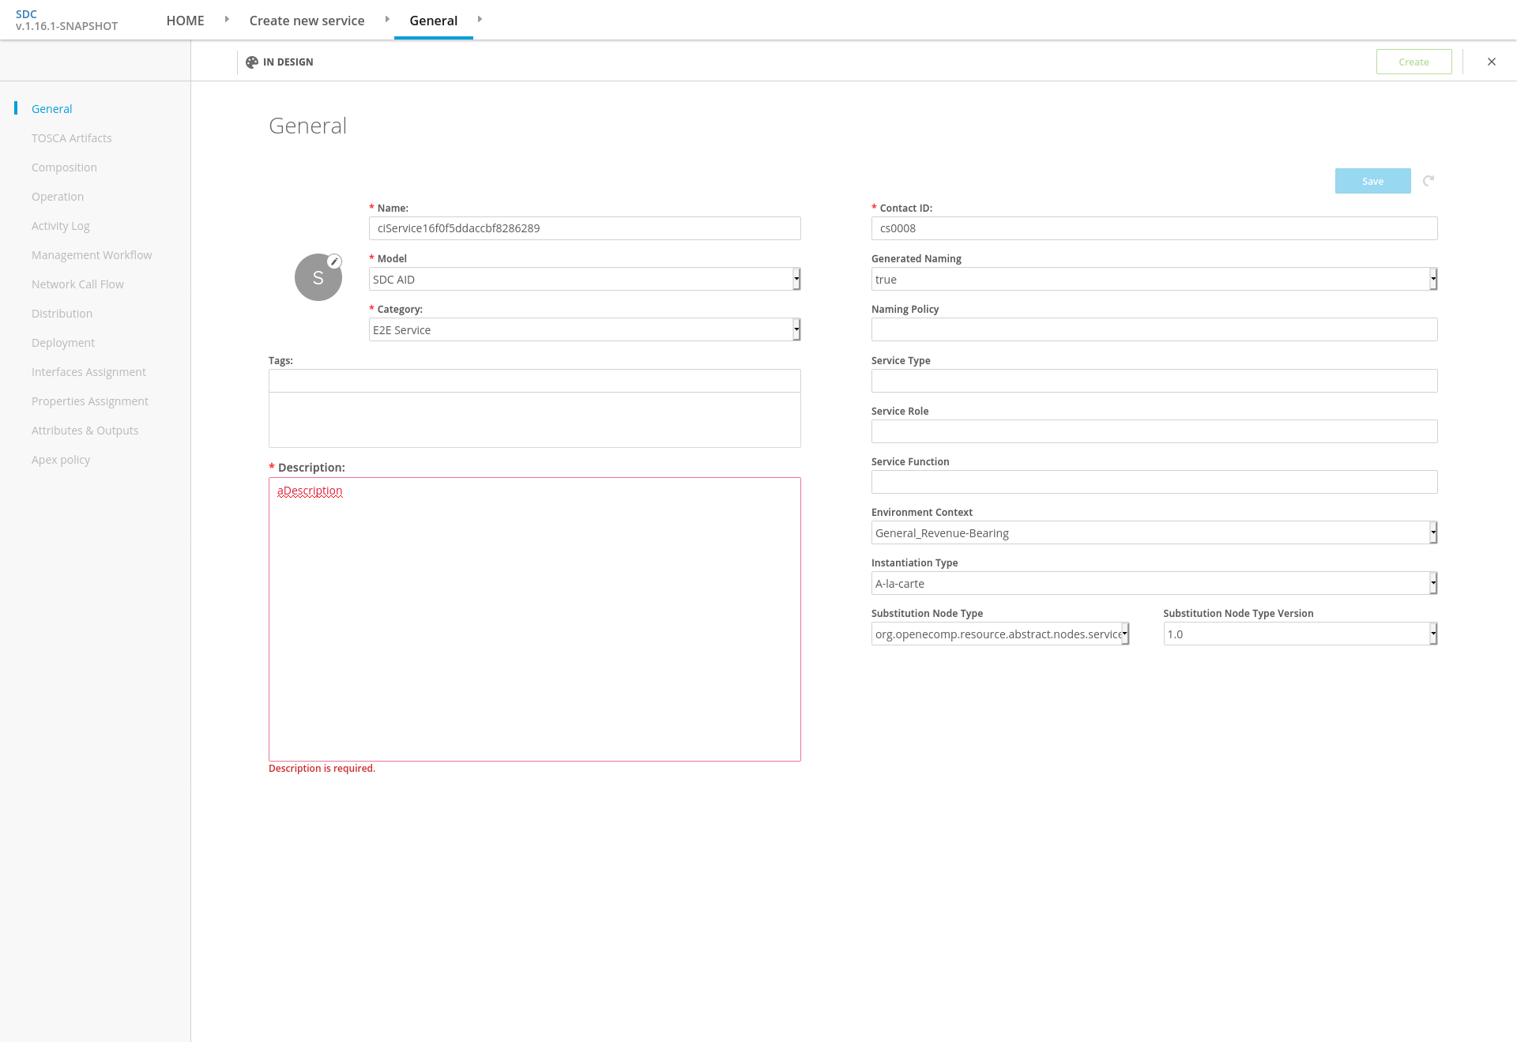
Task: Expand Substitution Node Type Version dropdown
Action: 1300,634
